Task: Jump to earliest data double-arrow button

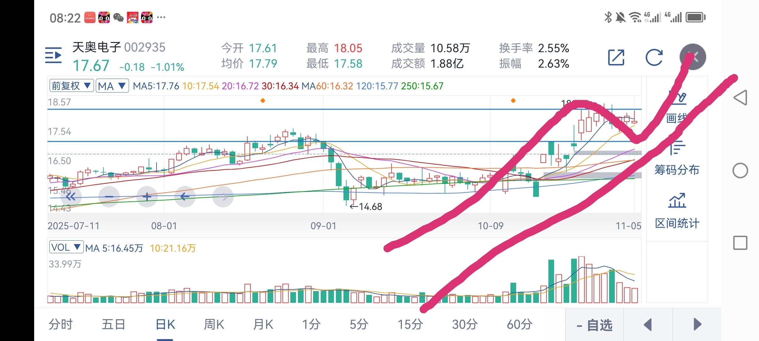Action: pyautogui.click(x=71, y=197)
